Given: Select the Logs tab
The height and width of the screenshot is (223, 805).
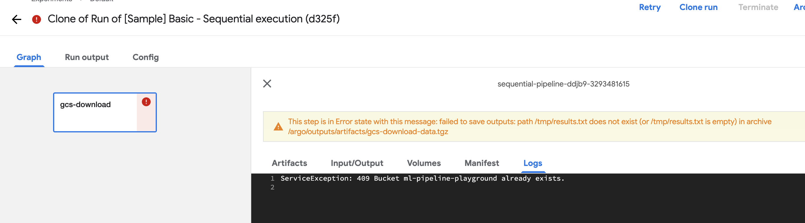Looking at the screenshot, I should pyautogui.click(x=533, y=163).
